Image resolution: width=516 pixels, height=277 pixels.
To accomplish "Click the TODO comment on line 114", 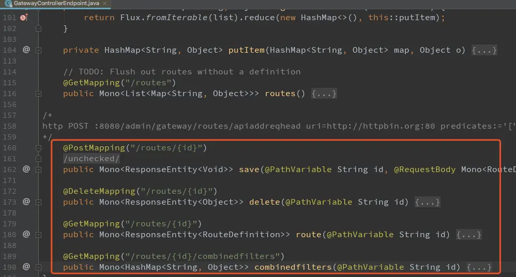I will click(181, 72).
